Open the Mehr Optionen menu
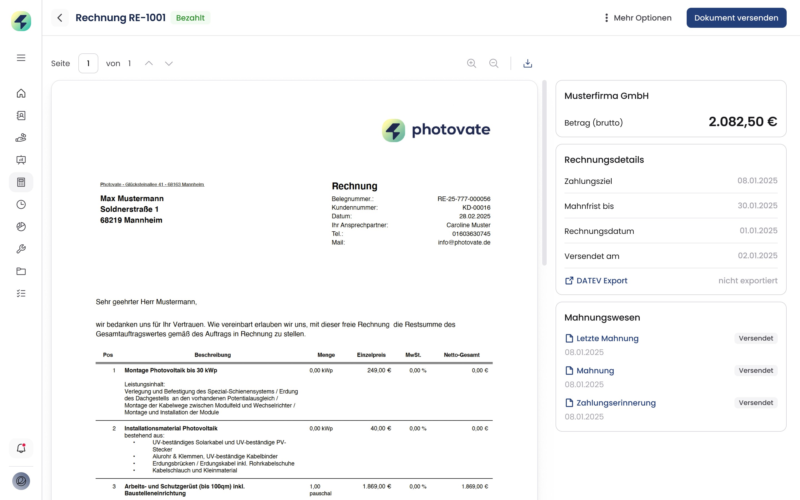Screen dimensions: 800x500 [637, 18]
